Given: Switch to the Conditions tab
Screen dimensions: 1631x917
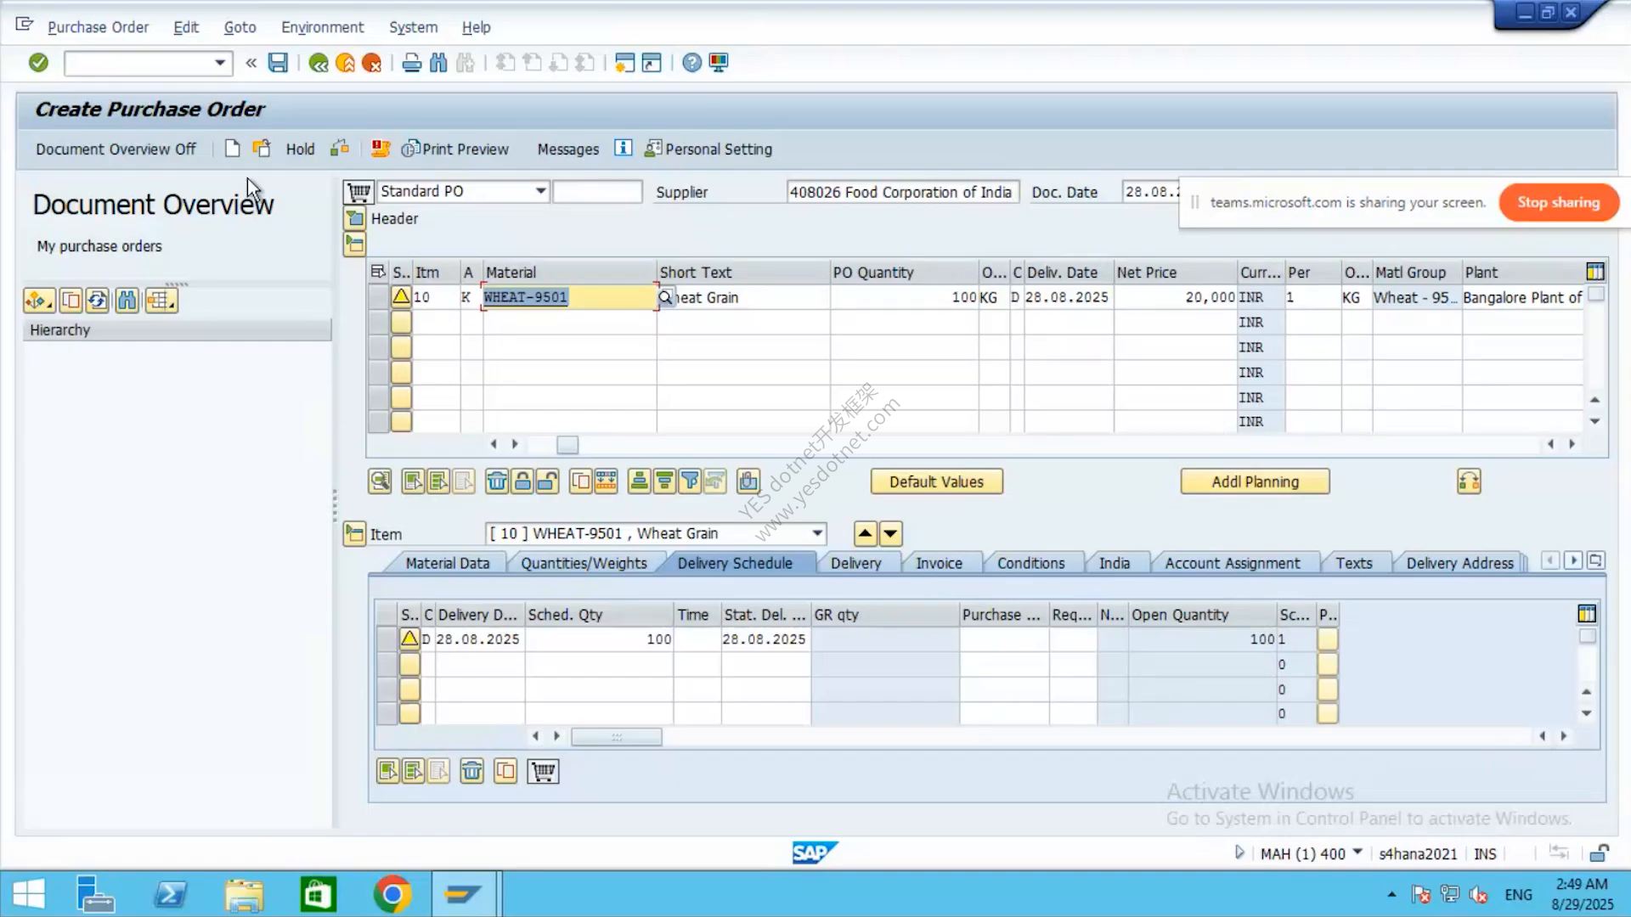Looking at the screenshot, I should [x=1030, y=563].
